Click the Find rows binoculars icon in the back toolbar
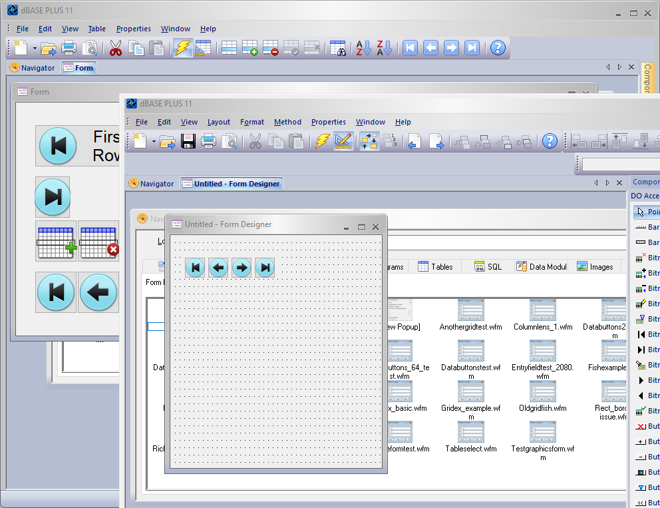The height and width of the screenshot is (508, 660). [x=337, y=48]
